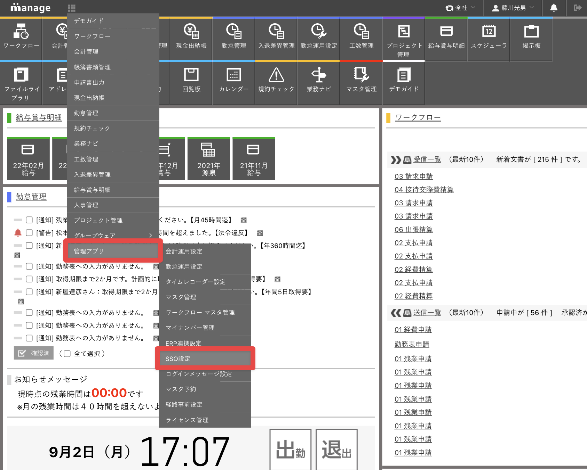Open the 01 経費申請 link
The height and width of the screenshot is (470, 587).
[413, 330]
